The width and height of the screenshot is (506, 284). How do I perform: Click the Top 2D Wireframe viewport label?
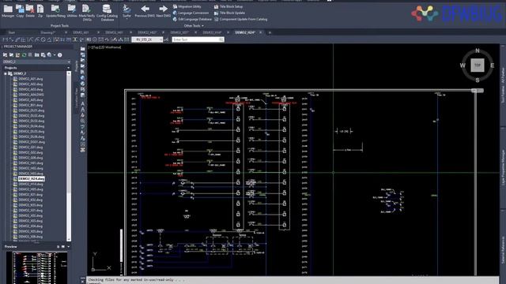(x=105, y=47)
